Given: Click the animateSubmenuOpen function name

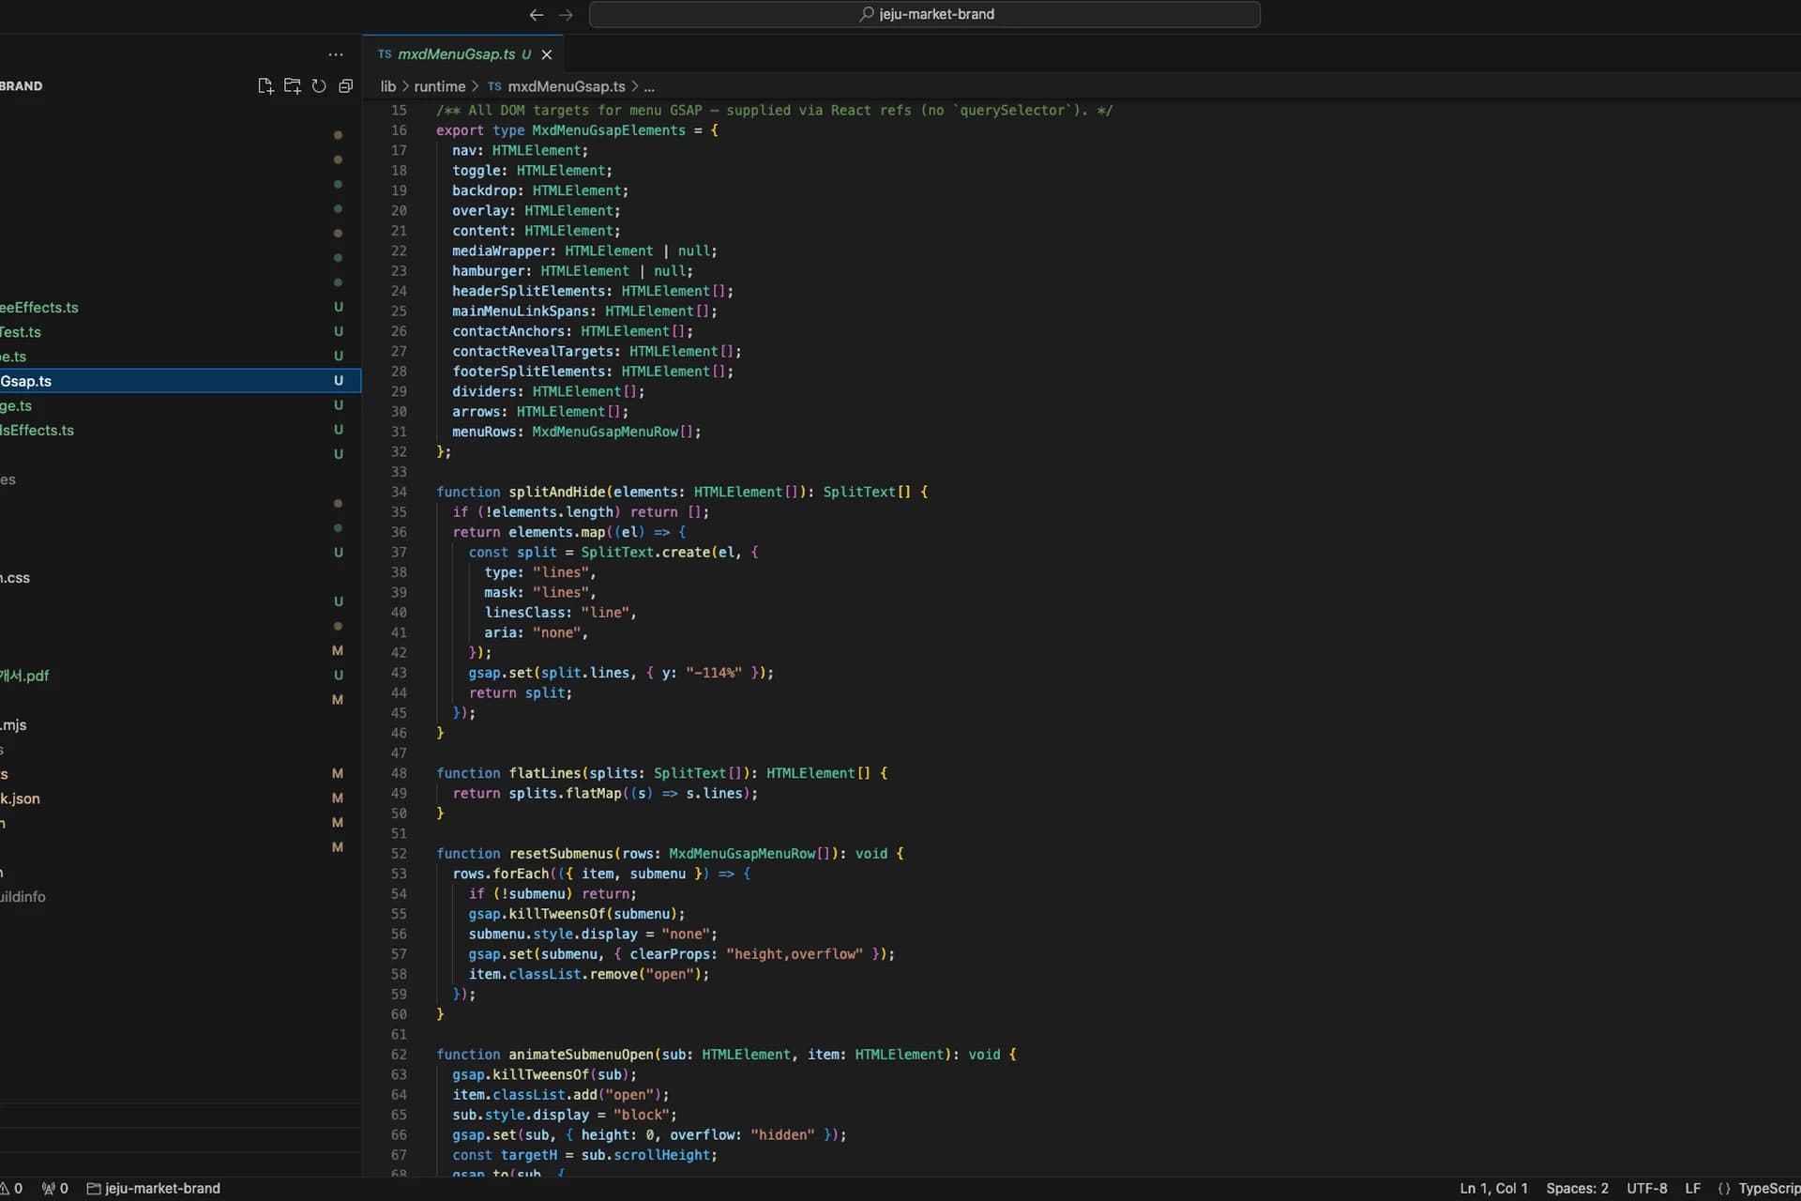Looking at the screenshot, I should click(581, 1055).
